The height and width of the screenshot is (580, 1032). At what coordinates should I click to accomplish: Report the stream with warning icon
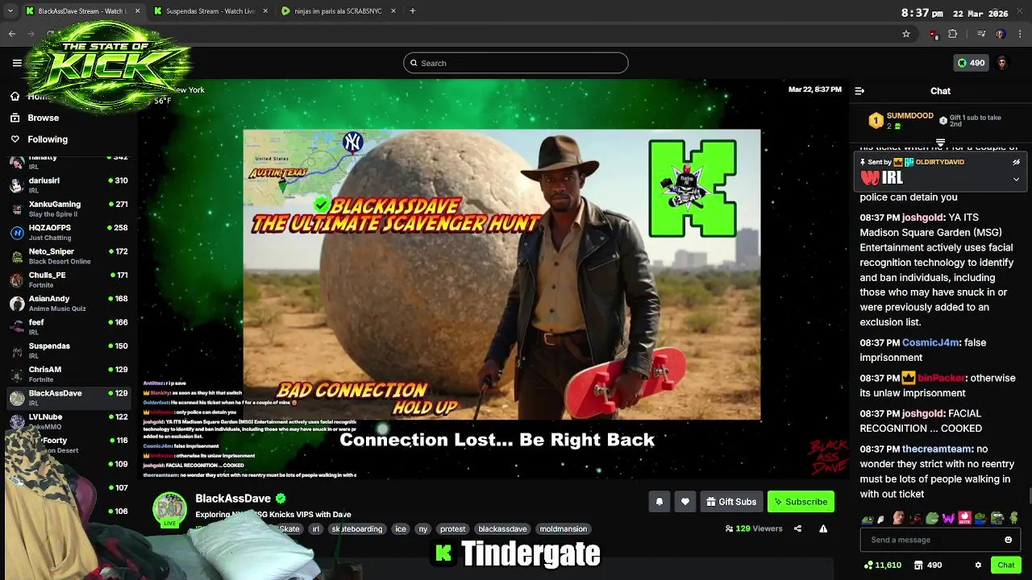point(823,528)
